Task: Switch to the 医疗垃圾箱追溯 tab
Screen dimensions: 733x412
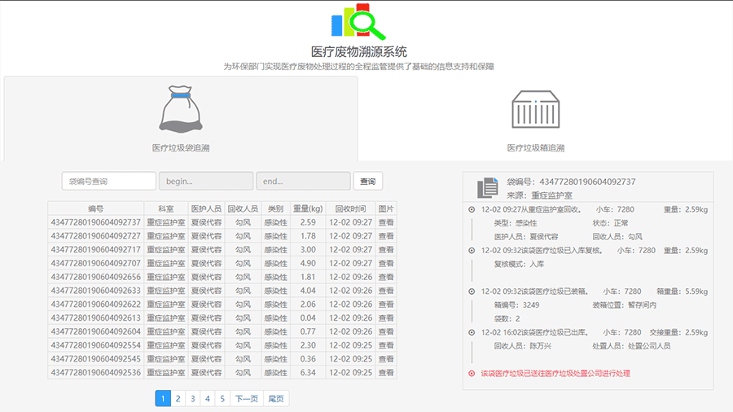Action: coord(535,148)
